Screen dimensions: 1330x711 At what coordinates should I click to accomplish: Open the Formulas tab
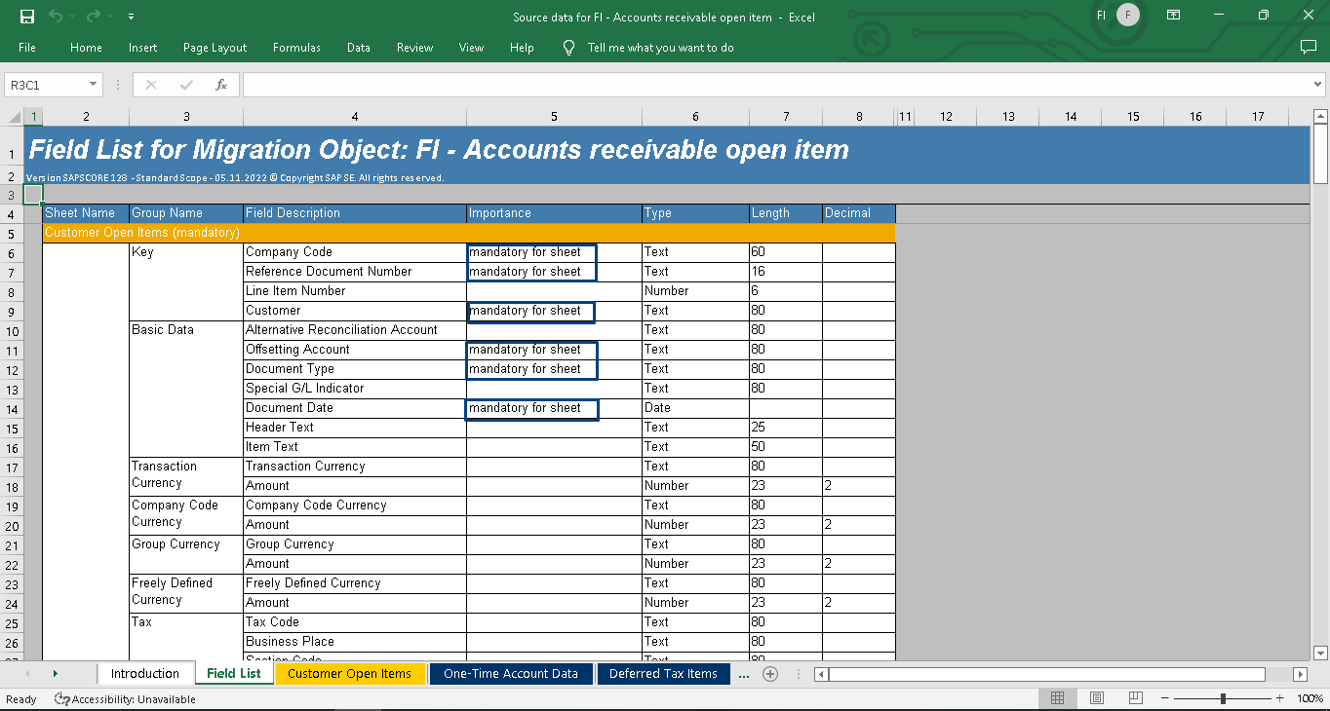(296, 47)
